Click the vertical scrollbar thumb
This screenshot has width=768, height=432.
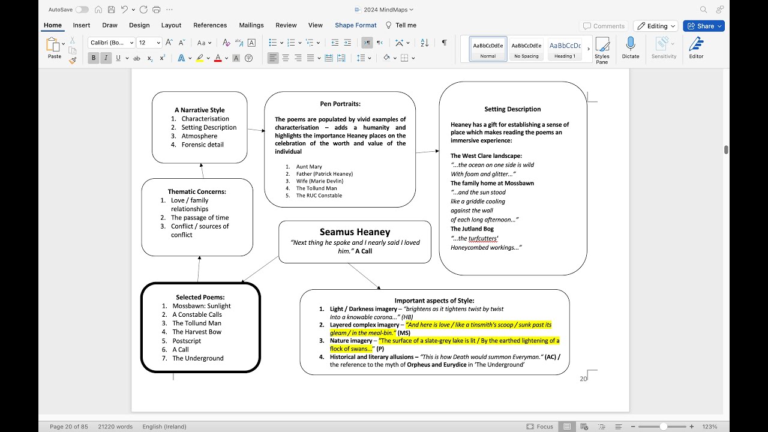tap(726, 149)
